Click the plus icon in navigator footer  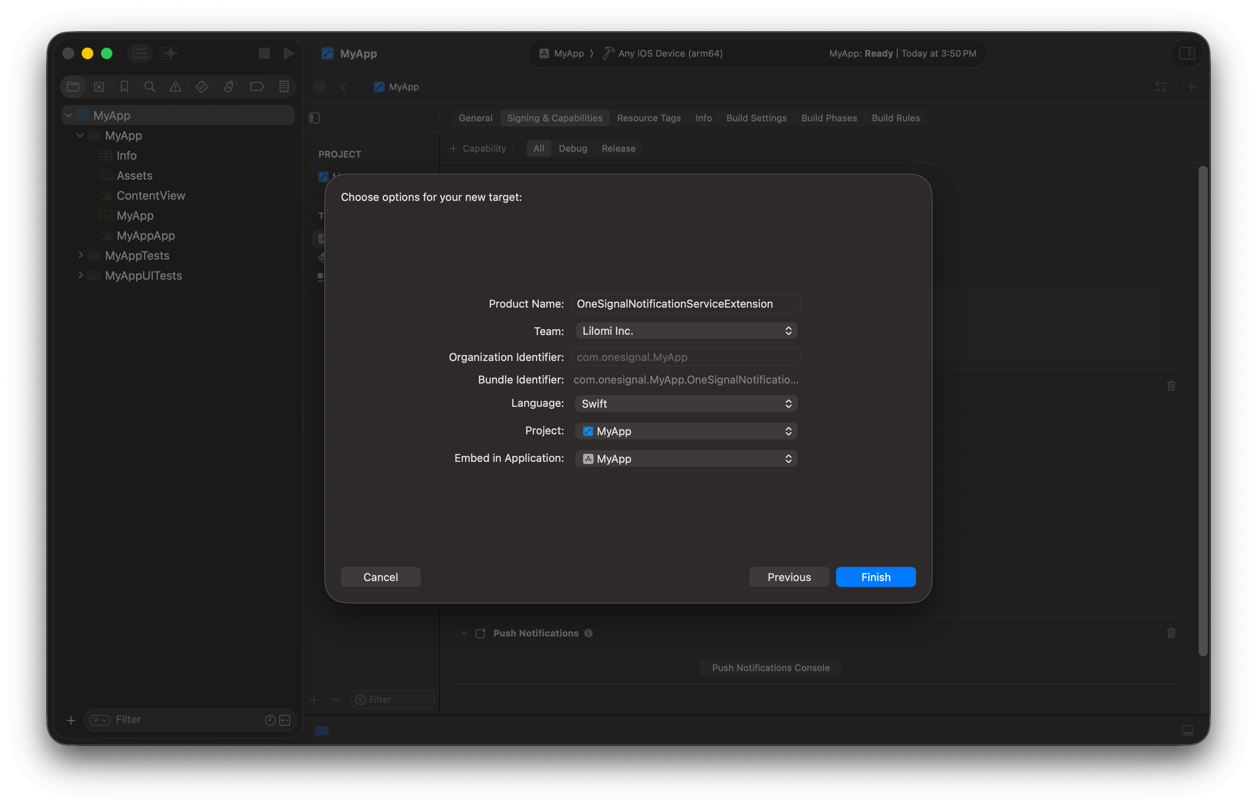click(x=71, y=720)
